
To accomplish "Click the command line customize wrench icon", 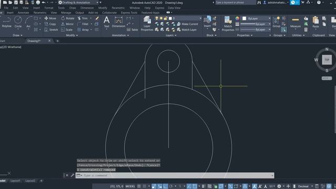I will [x=72, y=175].
